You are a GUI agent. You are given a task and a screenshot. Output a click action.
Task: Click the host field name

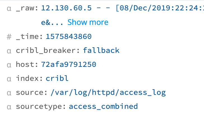point(27,64)
